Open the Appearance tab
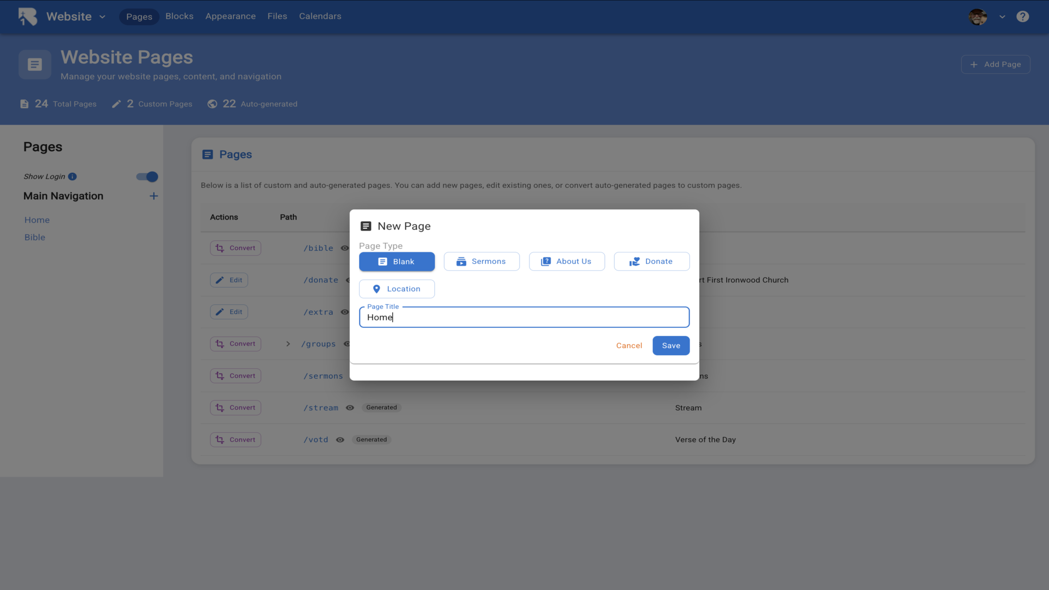This screenshot has width=1049, height=590. click(230, 16)
